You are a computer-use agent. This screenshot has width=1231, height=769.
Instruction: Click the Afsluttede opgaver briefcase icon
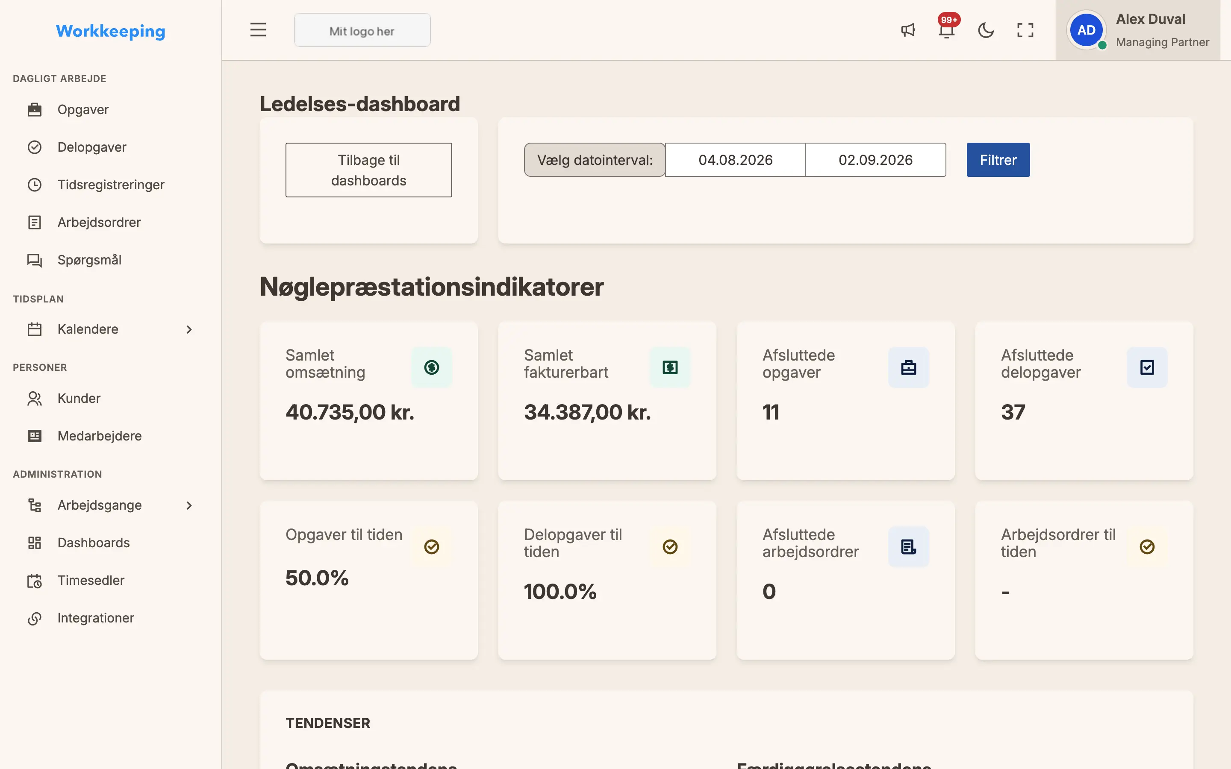[x=908, y=367]
